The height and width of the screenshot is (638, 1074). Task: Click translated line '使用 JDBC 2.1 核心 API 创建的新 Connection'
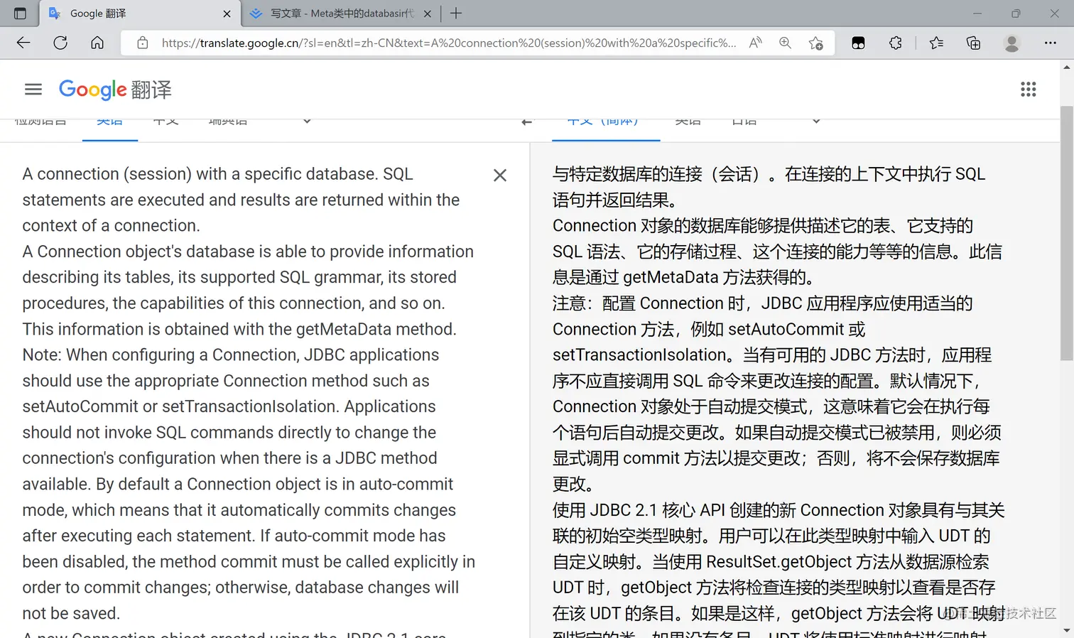tap(779, 510)
